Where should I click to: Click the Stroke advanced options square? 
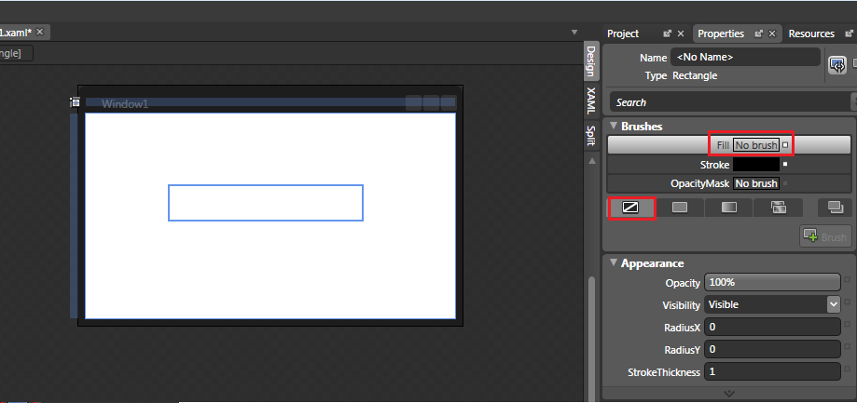(x=785, y=165)
